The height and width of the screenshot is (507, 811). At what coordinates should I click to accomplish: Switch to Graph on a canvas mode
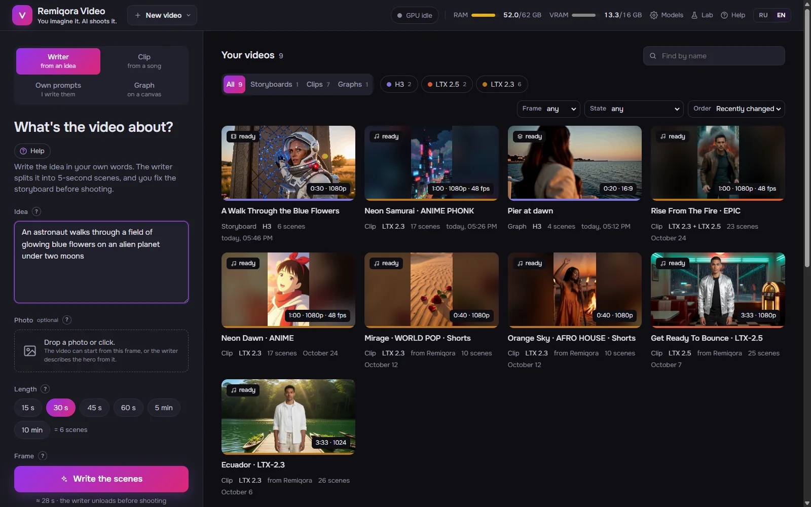pyautogui.click(x=144, y=89)
